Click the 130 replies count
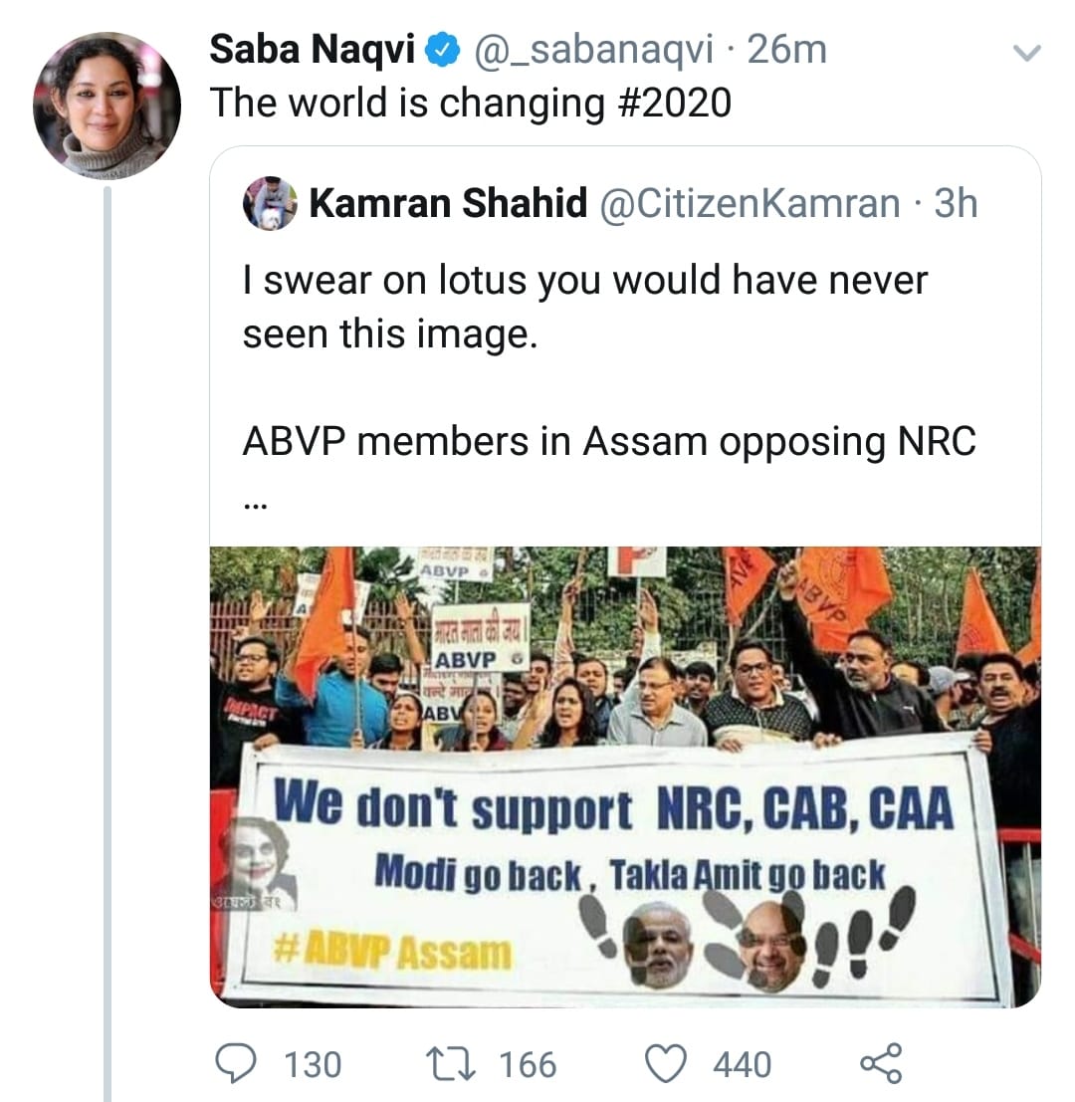Image resolution: width=1075 pixels, height=1102 pixels. click(x=313, y=1064)
